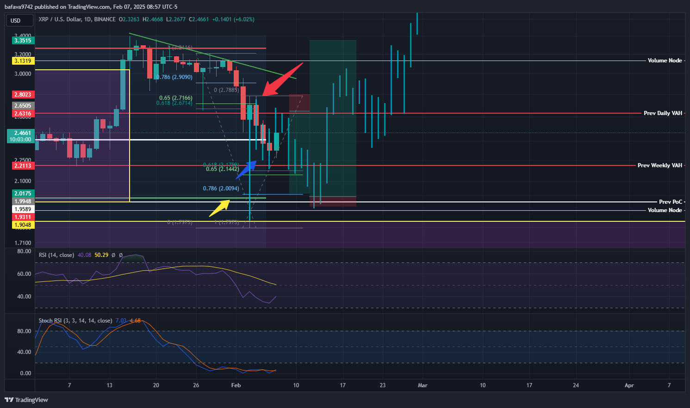This screenshot has height=408, width=690.
Task: Click the 1.9048 yellow price label
Action: point(23,225)
